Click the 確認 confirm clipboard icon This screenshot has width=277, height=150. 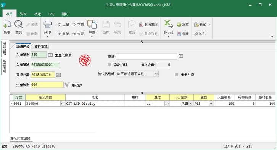point(132,24)
